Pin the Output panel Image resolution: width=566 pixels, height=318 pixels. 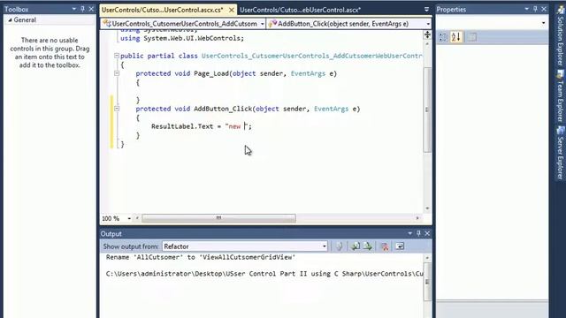click(418, 233)
